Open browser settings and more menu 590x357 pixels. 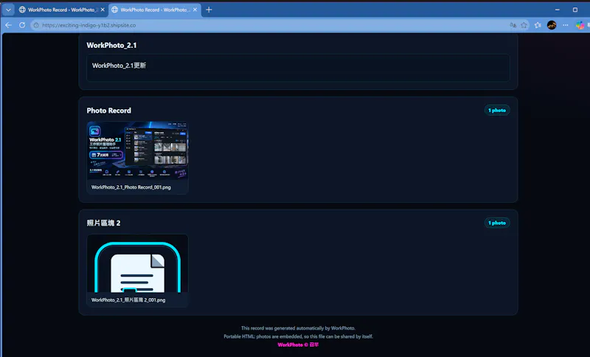[565, 25]
